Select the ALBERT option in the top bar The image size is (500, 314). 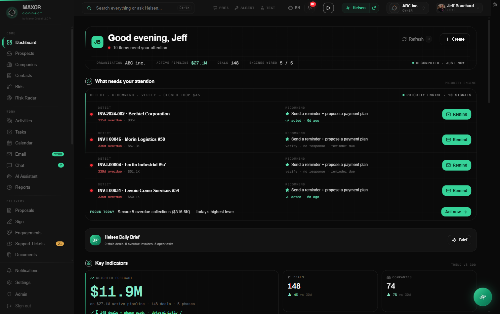coord(244,8)
